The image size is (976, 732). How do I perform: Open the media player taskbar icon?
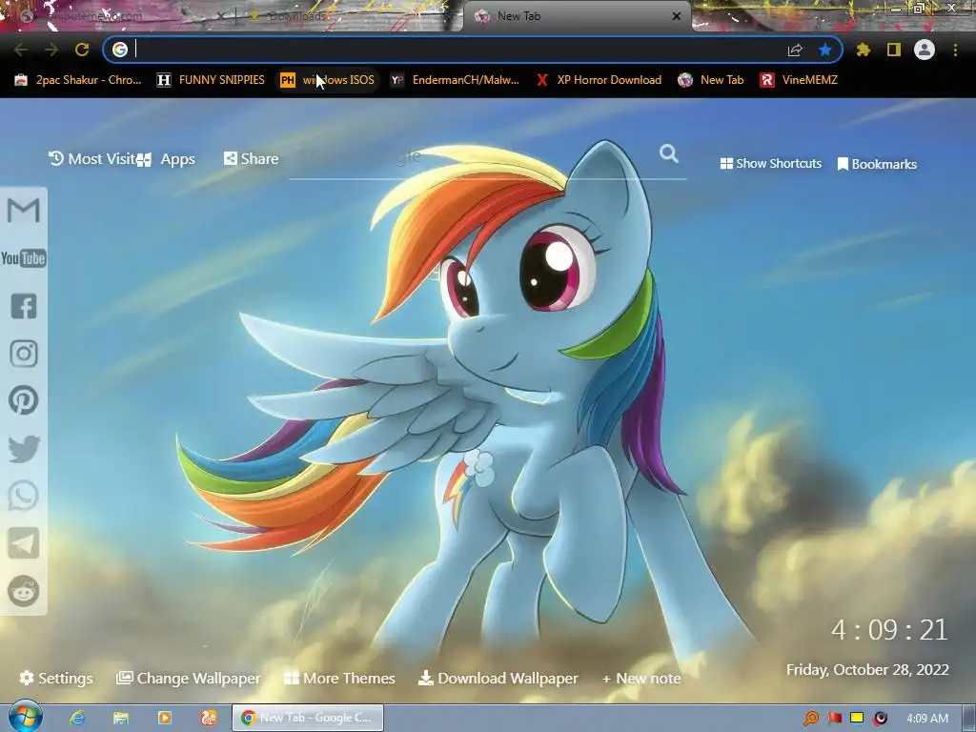(165, 718)
